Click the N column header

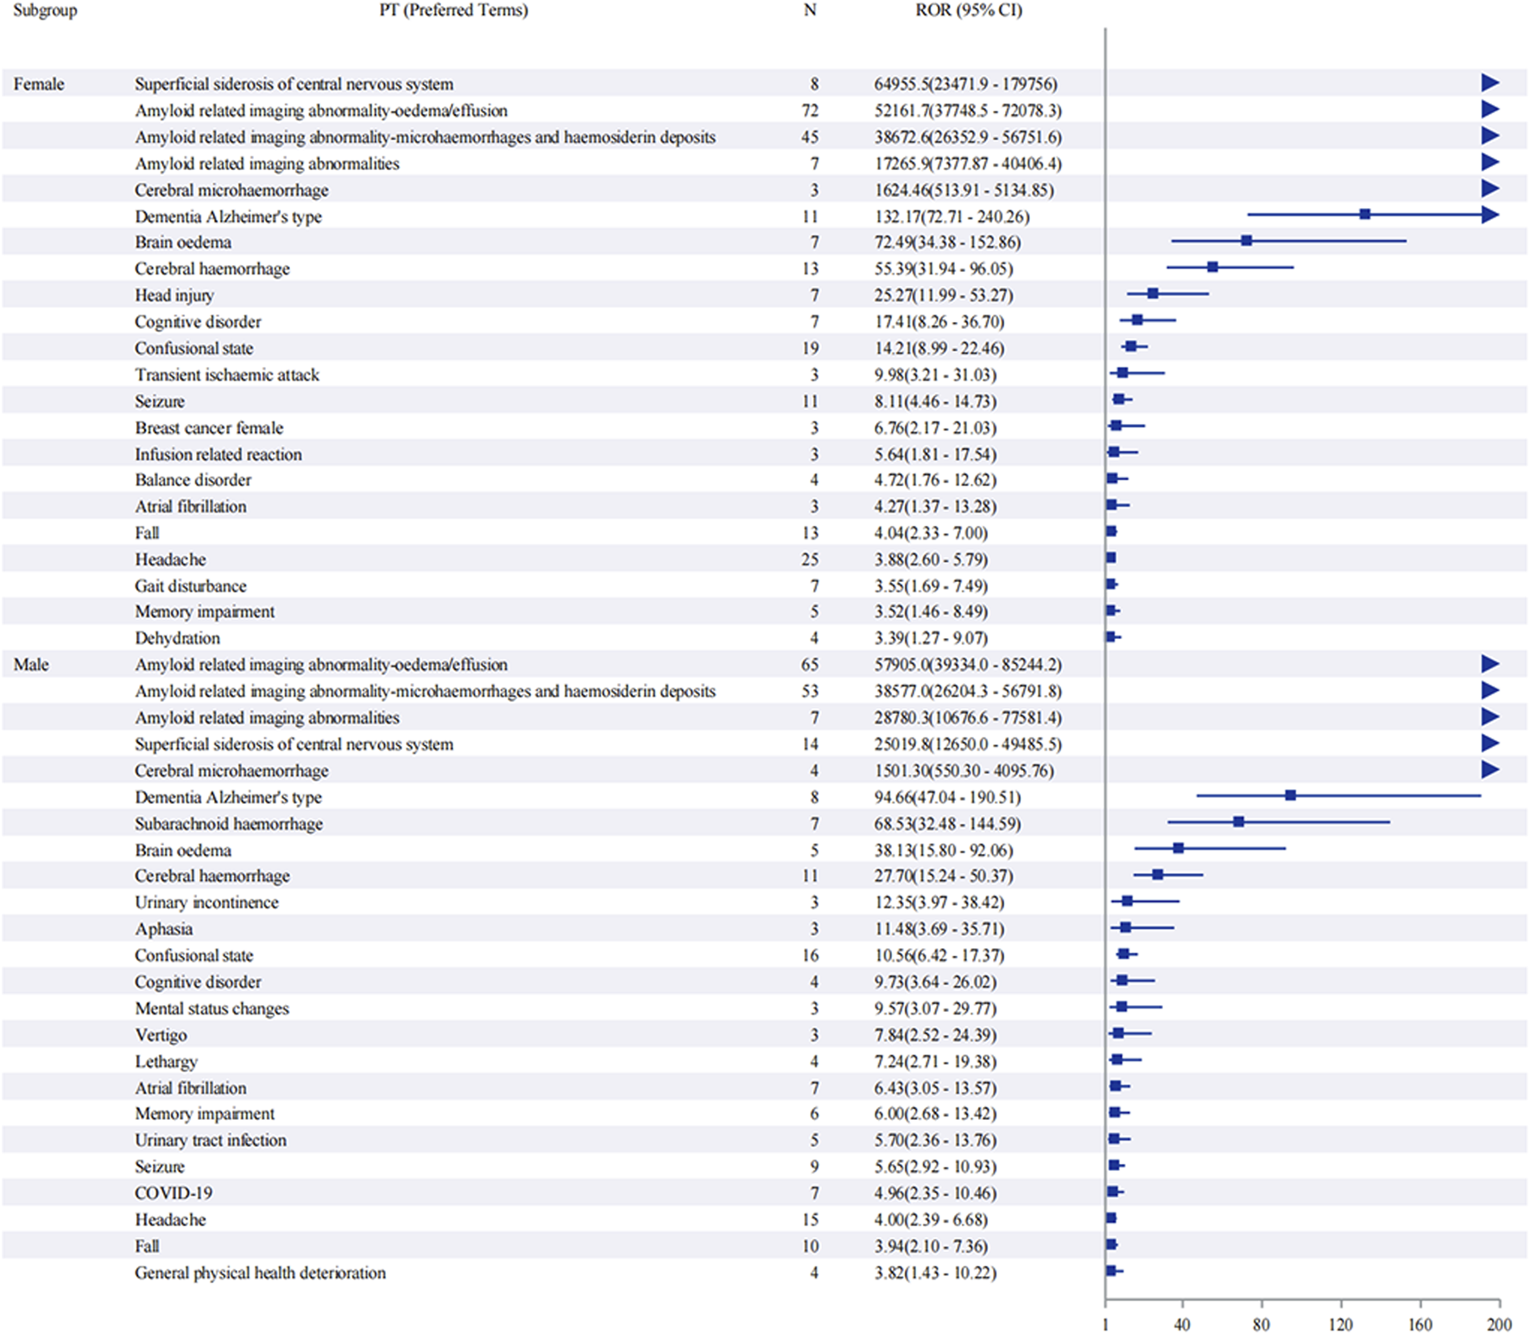coord(809,10)
